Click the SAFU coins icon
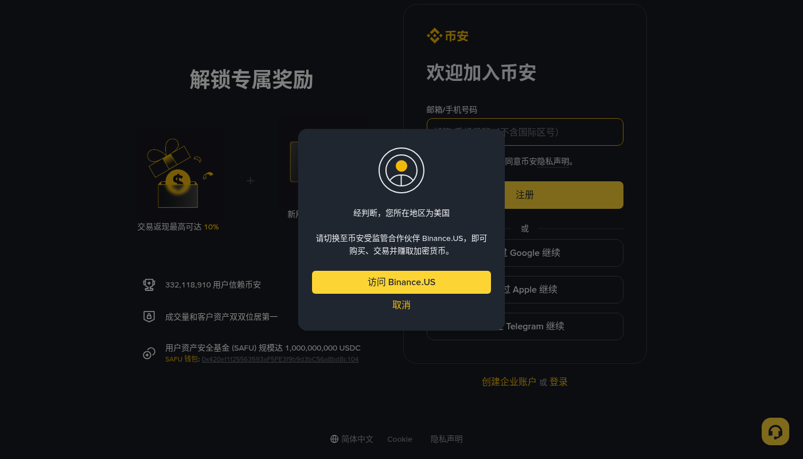The height and width of the screenshot is (459, 803). [x=149, y=353]
